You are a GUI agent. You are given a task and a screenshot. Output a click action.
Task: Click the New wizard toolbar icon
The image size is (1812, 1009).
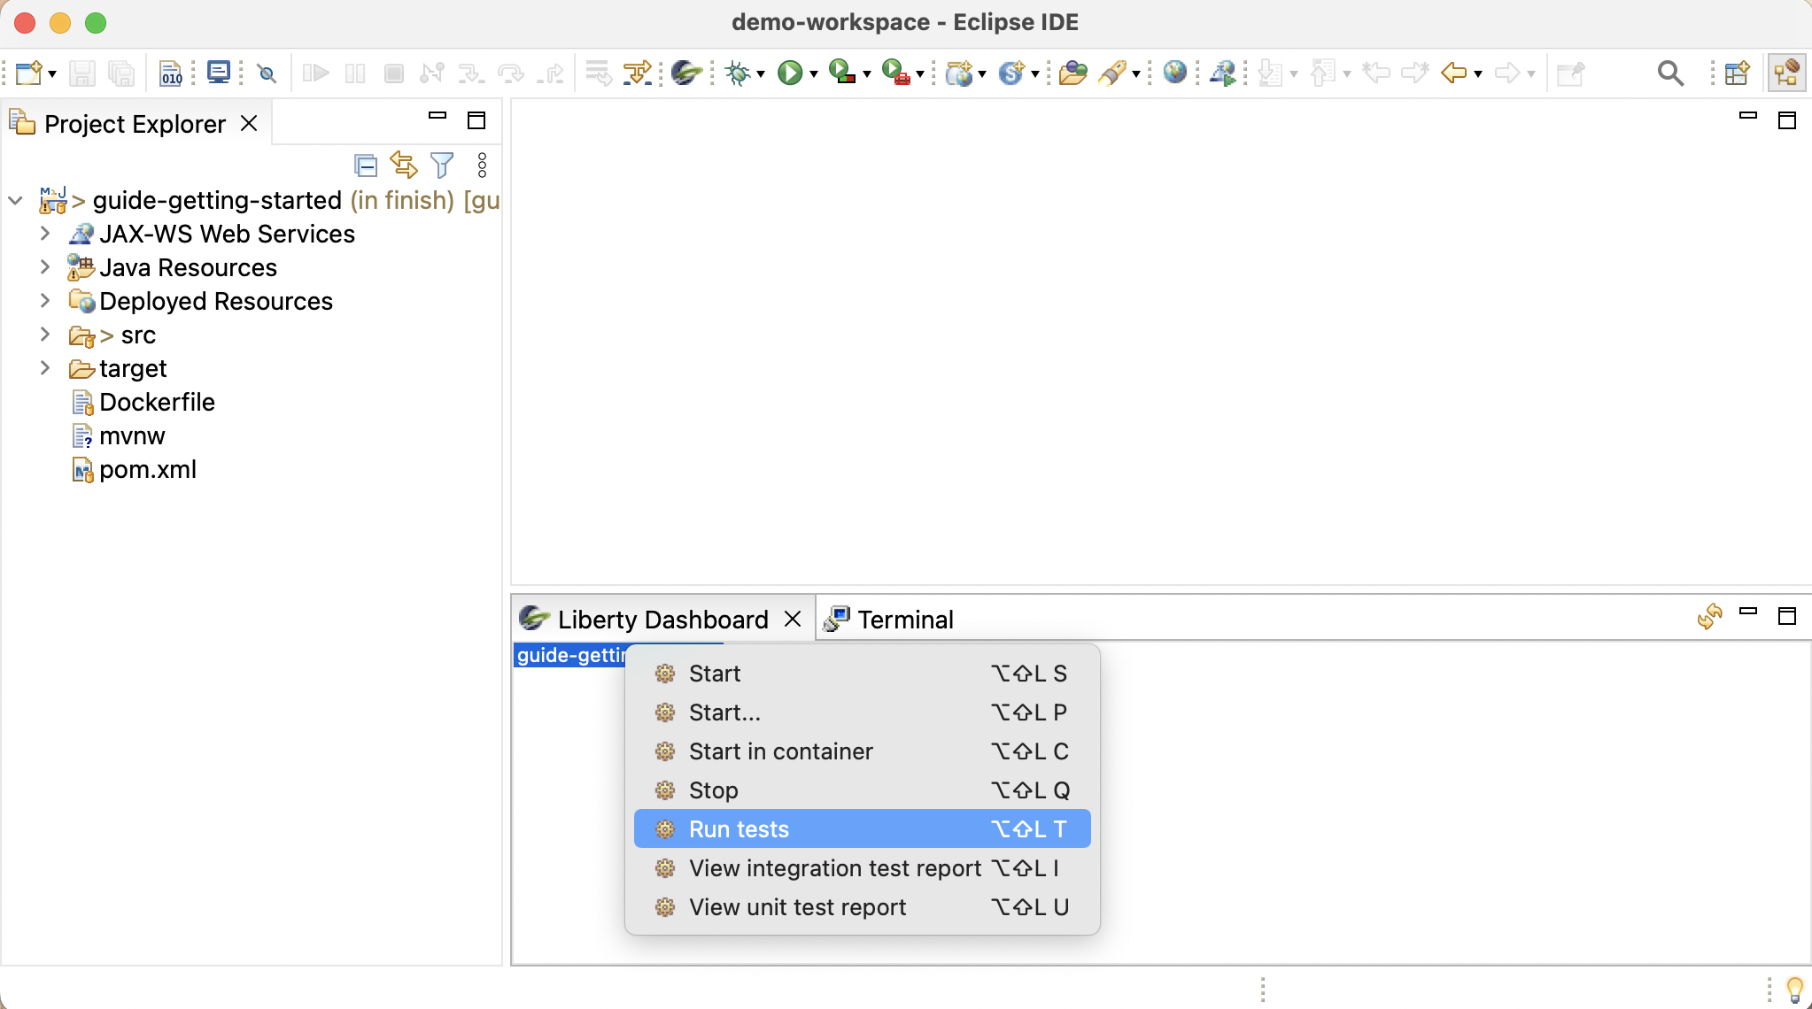pos(28,73)
